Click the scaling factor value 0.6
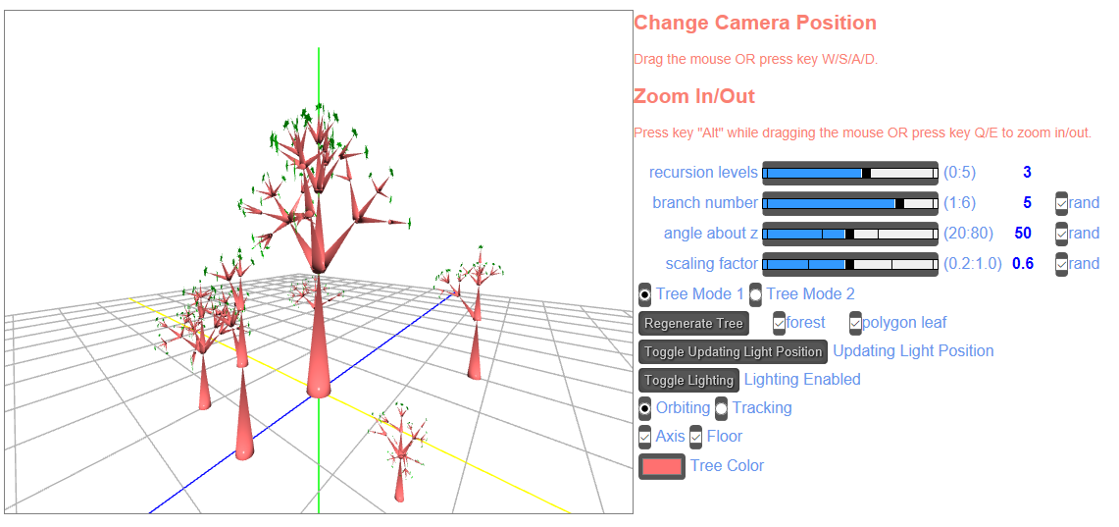 click(1023, 263)
